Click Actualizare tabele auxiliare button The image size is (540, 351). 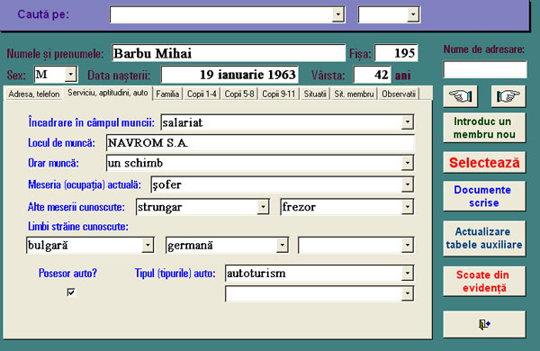pos(484,238)
